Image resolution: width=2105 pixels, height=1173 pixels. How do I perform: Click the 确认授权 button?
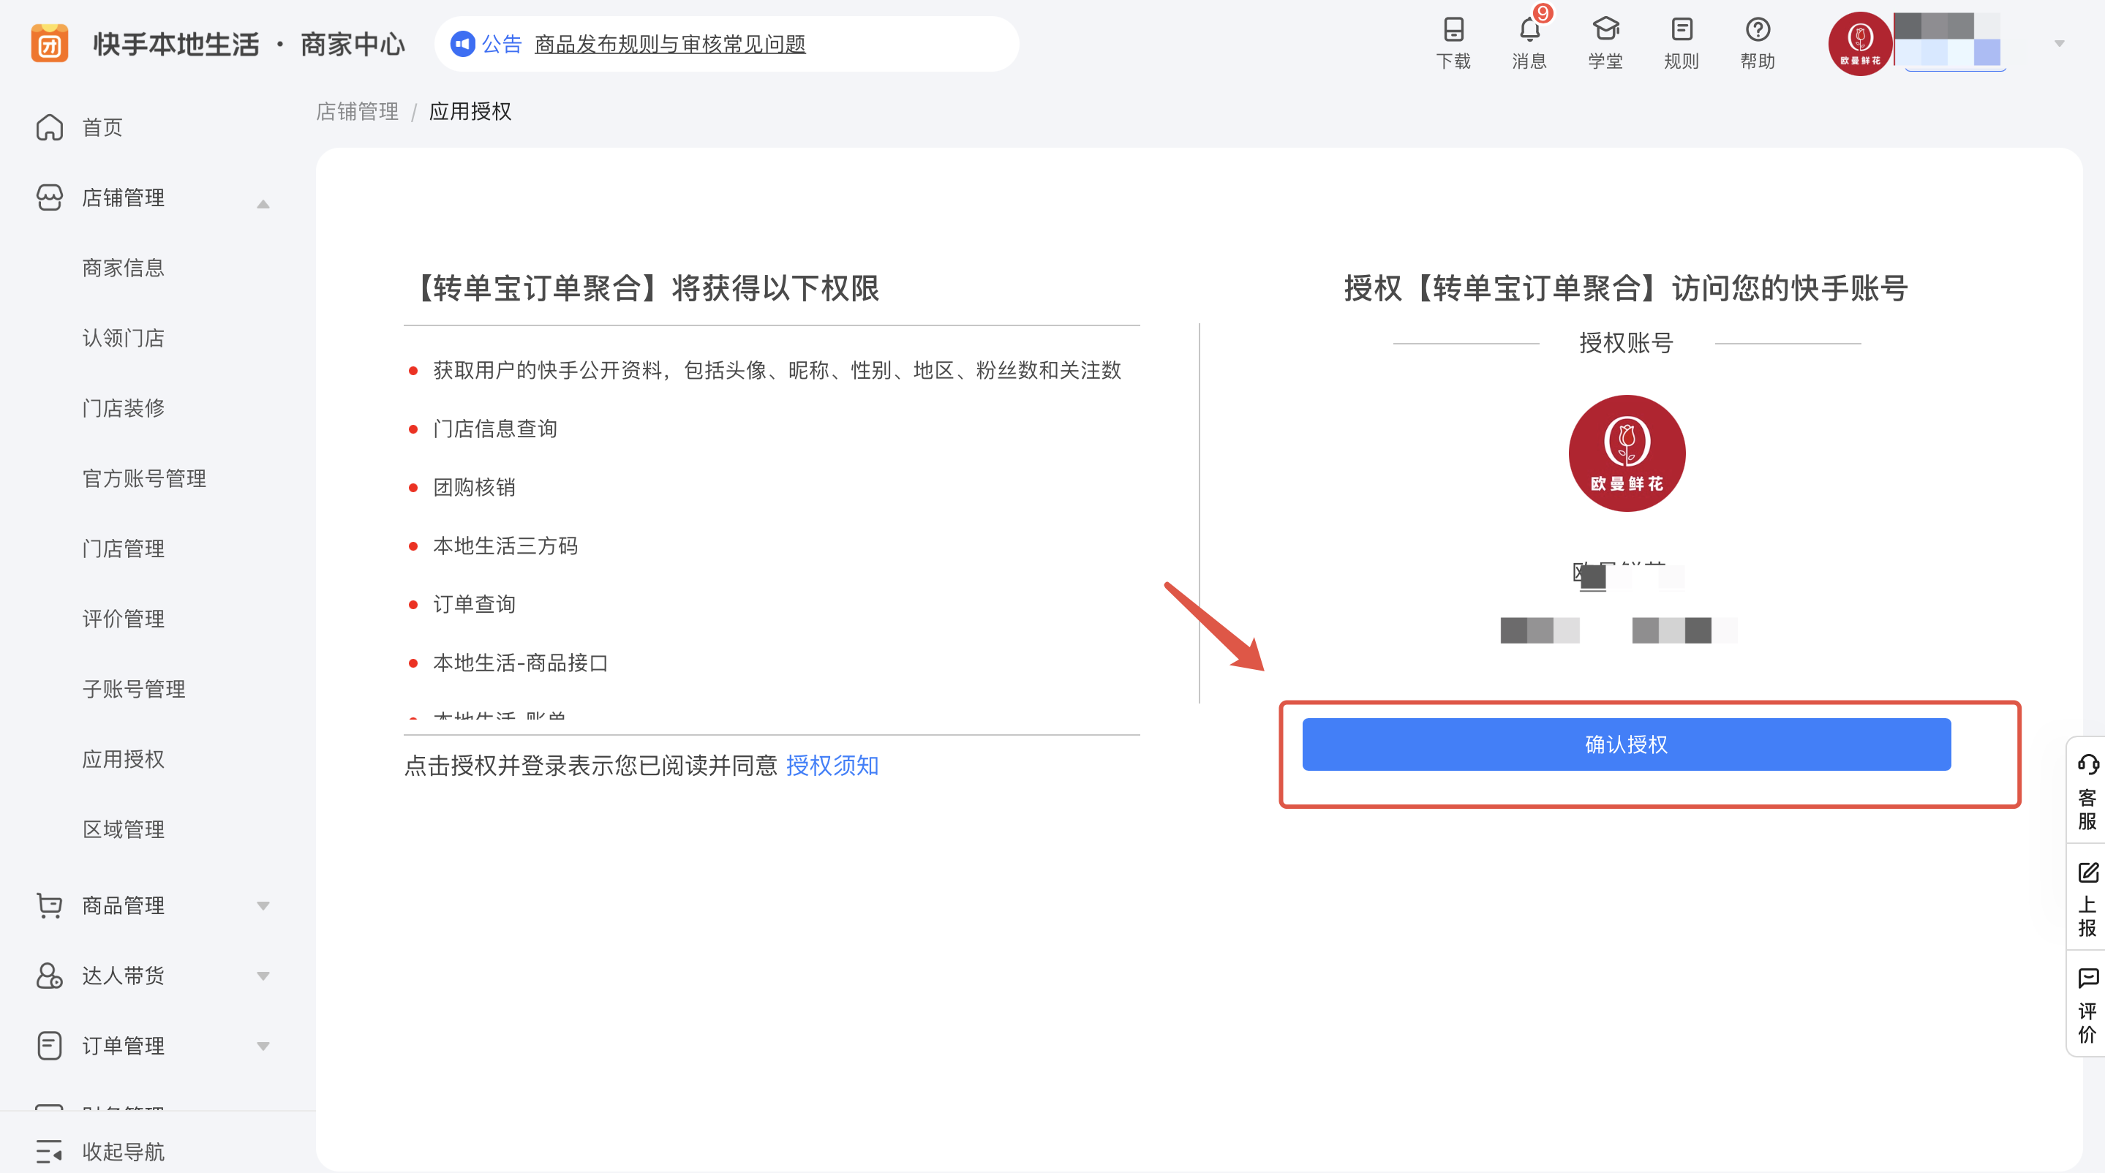tap(1626, 744)
